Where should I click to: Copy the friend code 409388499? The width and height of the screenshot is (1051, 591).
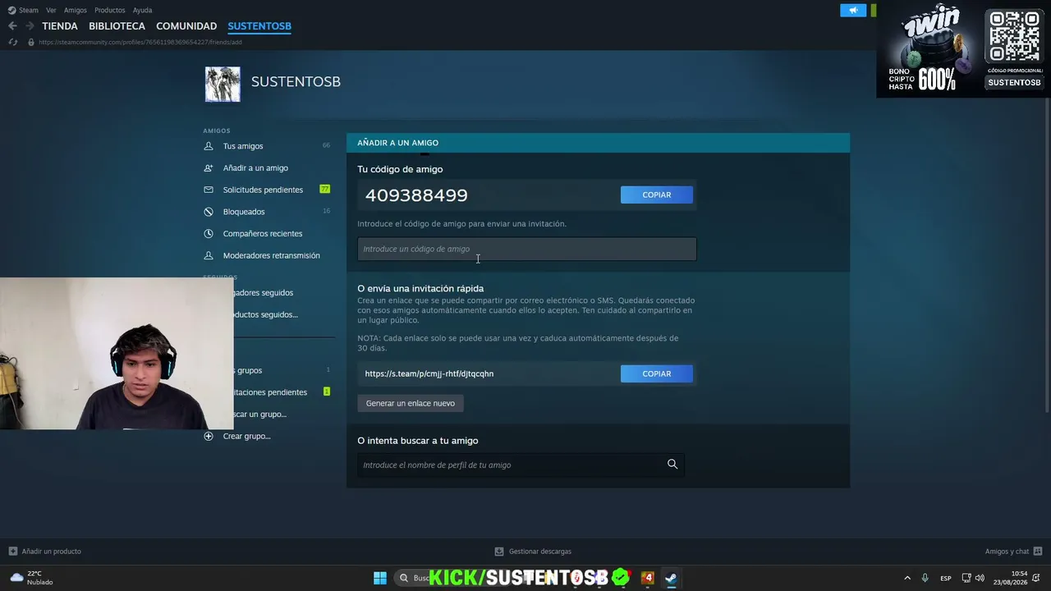click(x=657, y=195)
